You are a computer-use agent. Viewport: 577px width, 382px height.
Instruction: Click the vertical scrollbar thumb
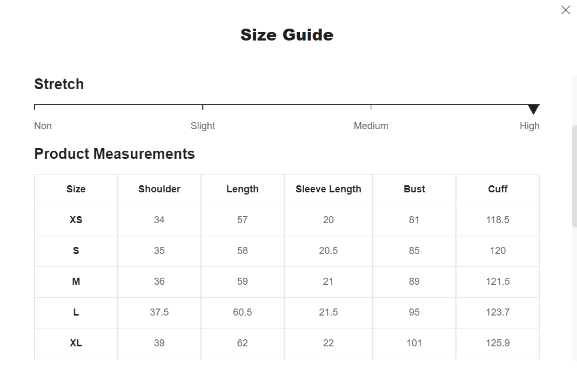click(574, 176)
